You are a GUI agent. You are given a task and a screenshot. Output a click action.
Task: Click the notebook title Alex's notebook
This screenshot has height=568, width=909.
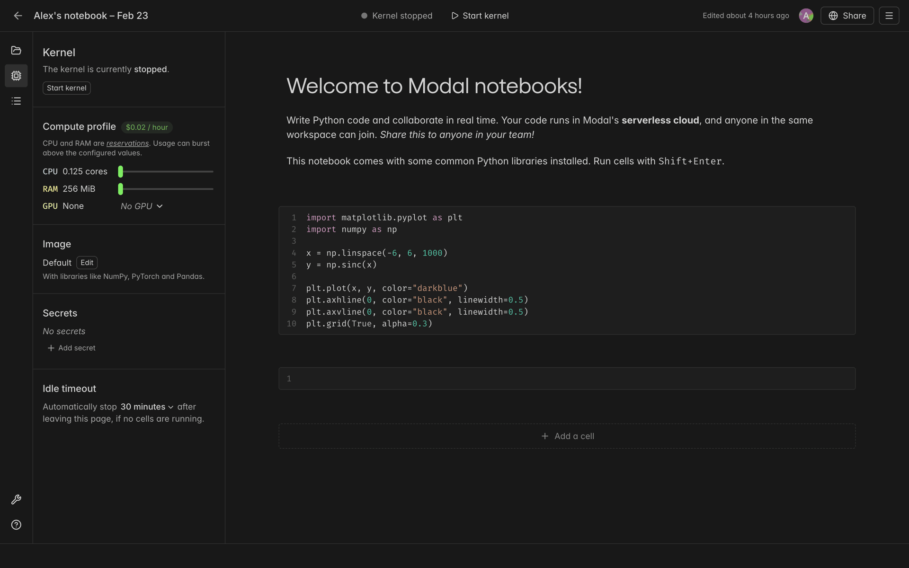[91, 16]
